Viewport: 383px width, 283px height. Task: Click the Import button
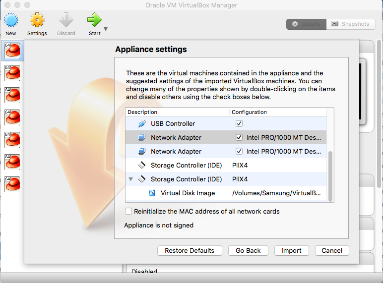[291, 250]
